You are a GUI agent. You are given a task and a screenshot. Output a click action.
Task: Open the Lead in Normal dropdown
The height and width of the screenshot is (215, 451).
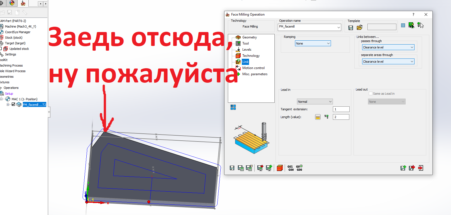coord(315,102)
